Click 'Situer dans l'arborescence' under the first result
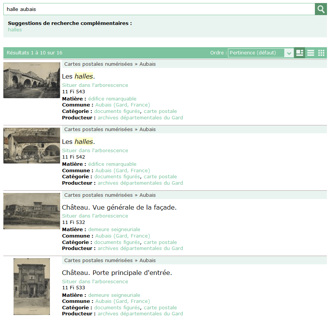Image resolution: width=330 pixels, height=321 pixels. (95, 85)
